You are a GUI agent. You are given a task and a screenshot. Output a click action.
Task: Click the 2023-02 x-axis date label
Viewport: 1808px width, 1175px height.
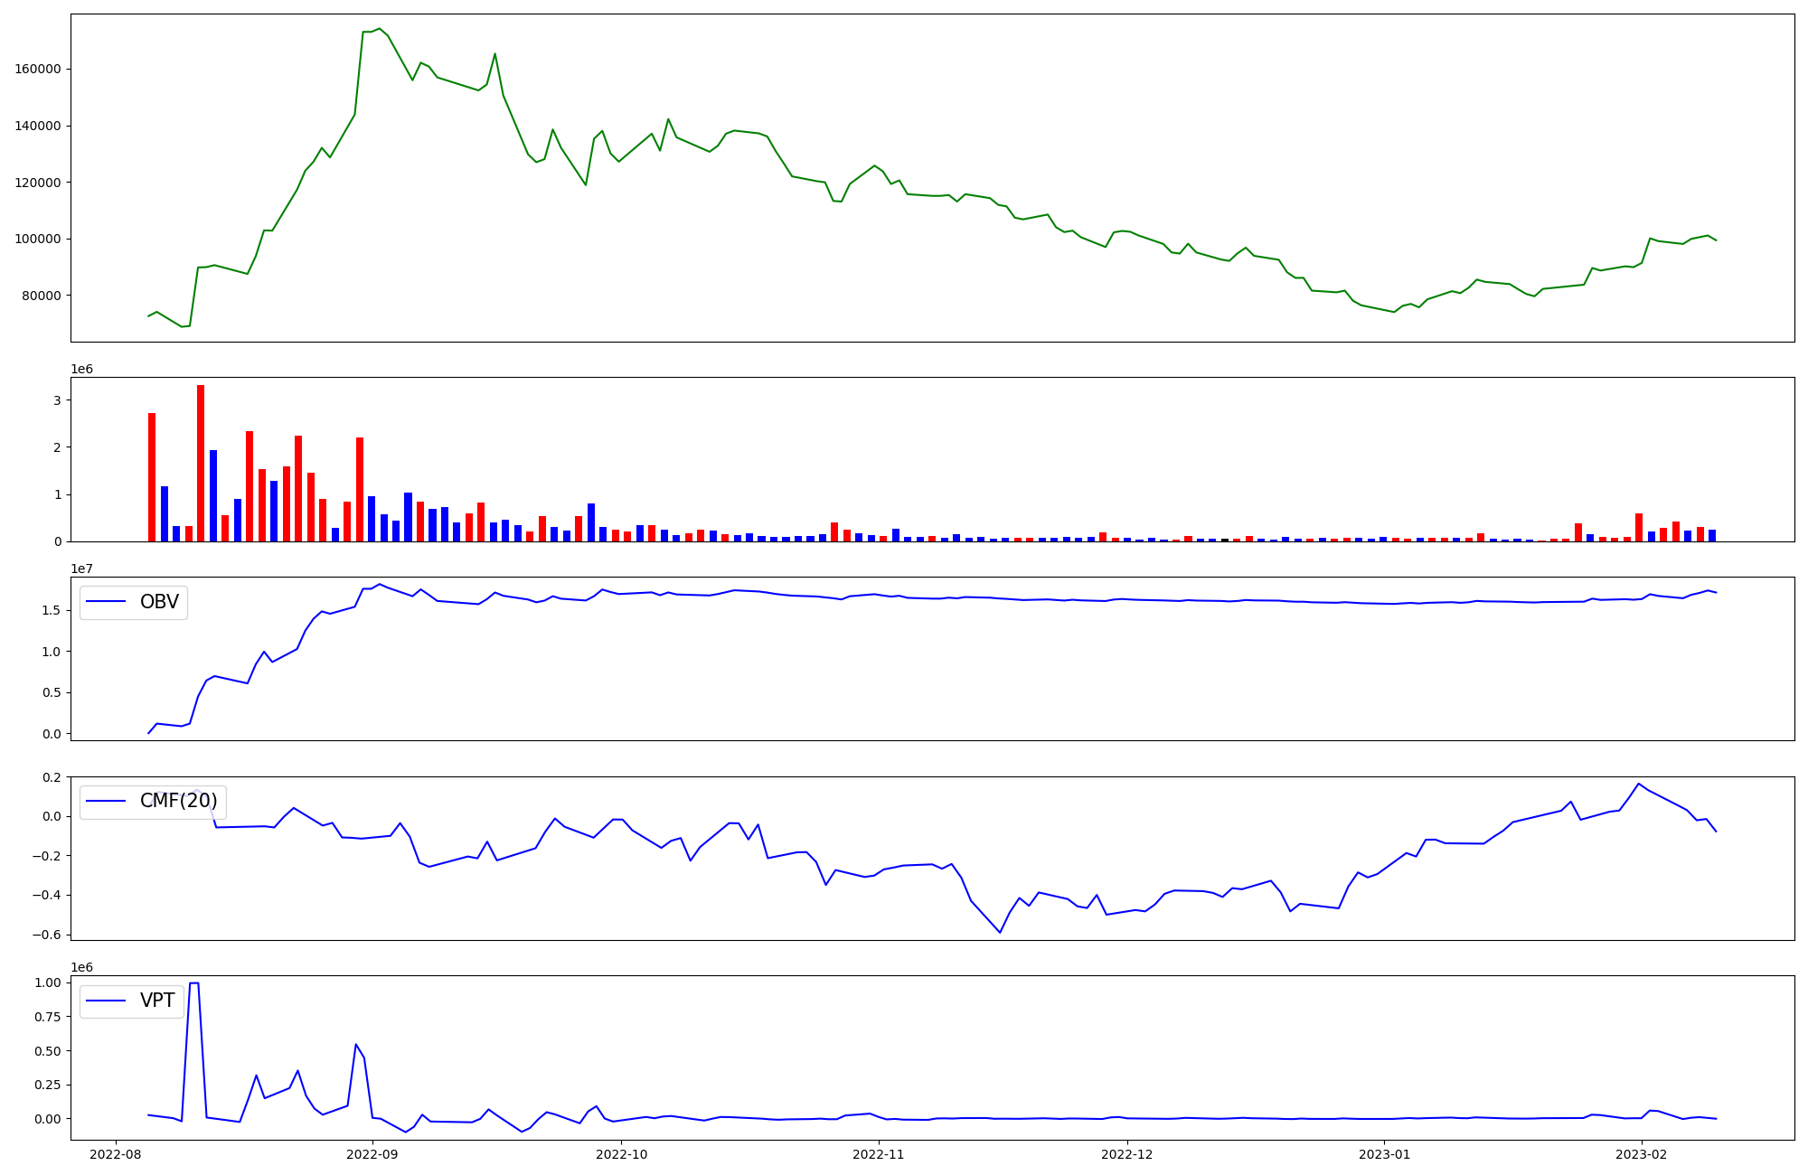(x=1642, y=1154)
